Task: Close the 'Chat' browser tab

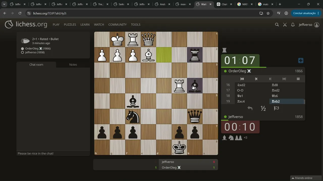Action: click(231, 4)
